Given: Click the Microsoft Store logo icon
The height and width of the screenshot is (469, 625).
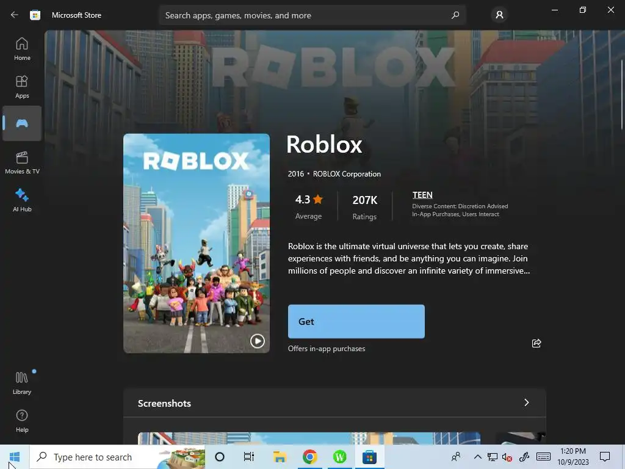Looking at the screenshot, I should 35,15.
